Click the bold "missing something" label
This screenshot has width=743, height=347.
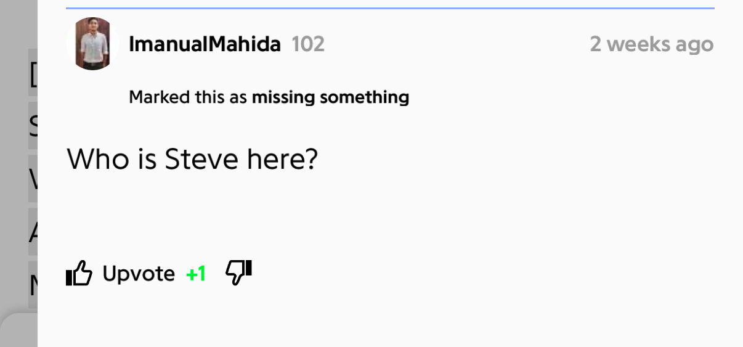(330, 97)
